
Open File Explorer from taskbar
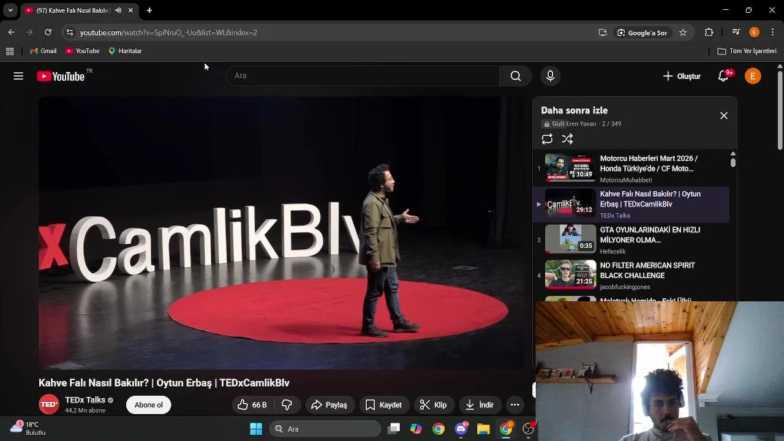[x=483, y=429]
